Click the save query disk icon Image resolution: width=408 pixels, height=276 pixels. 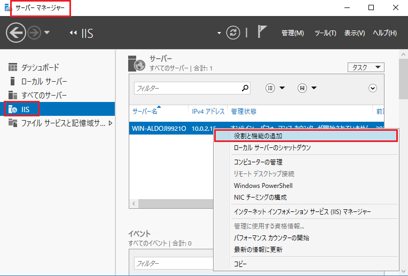(x=302, y=88)
